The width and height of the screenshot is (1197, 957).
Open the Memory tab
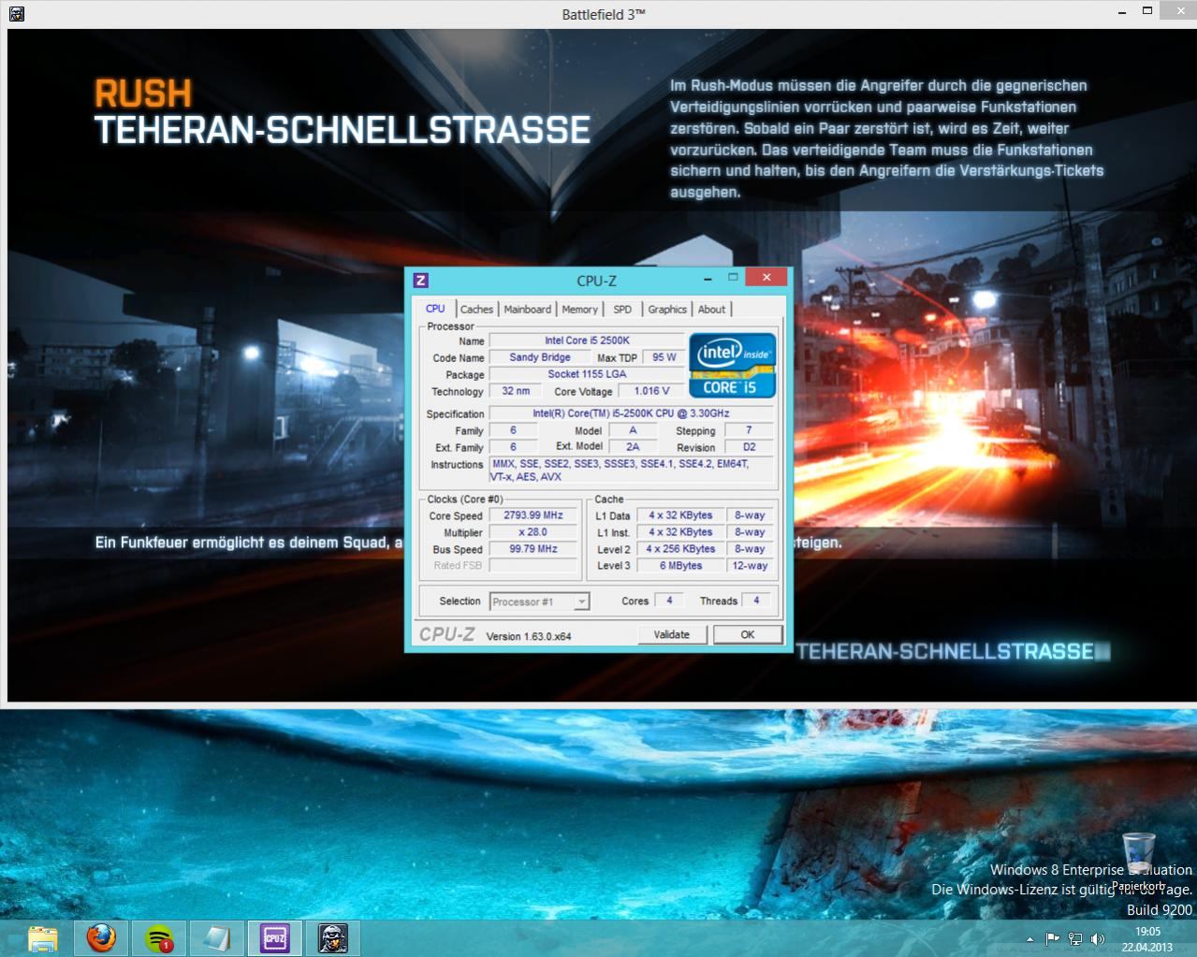click(579, 310)
